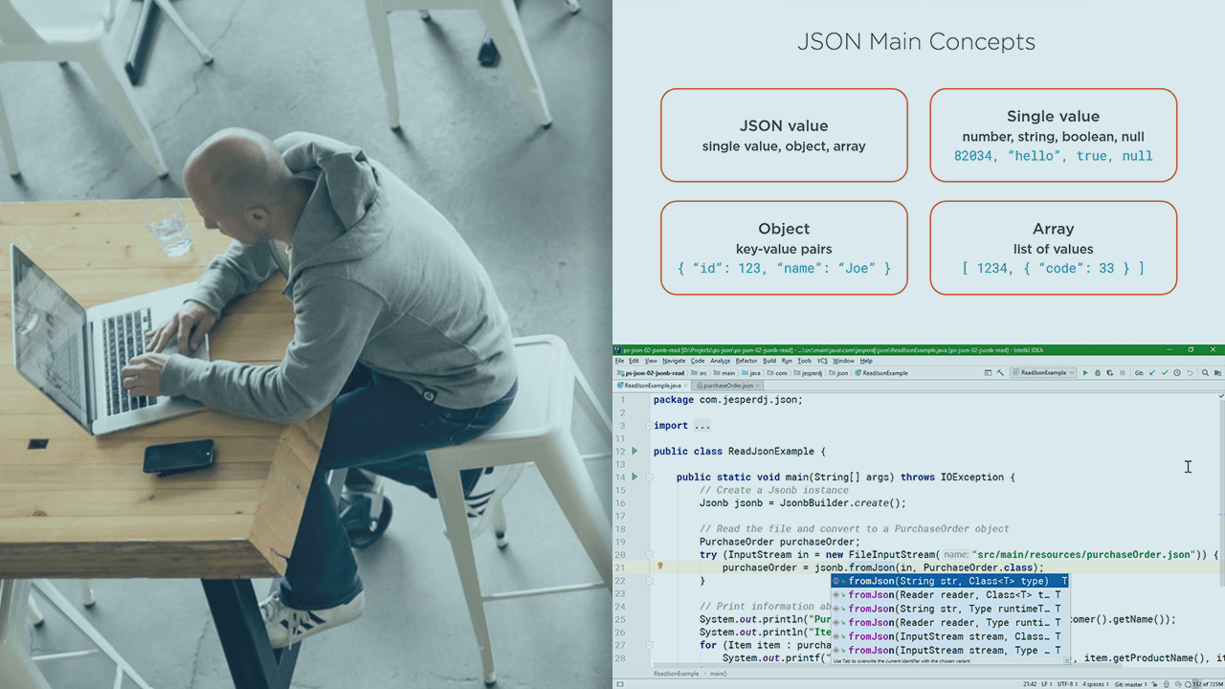The image size is (1225, 689).
Task: Update project with the blue Git arrow icon
Action: pyautogui.click(x=1152, y=373)
